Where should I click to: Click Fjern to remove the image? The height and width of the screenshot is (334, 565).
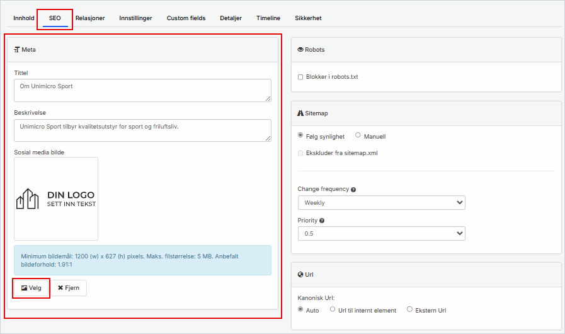coord(69,288)
